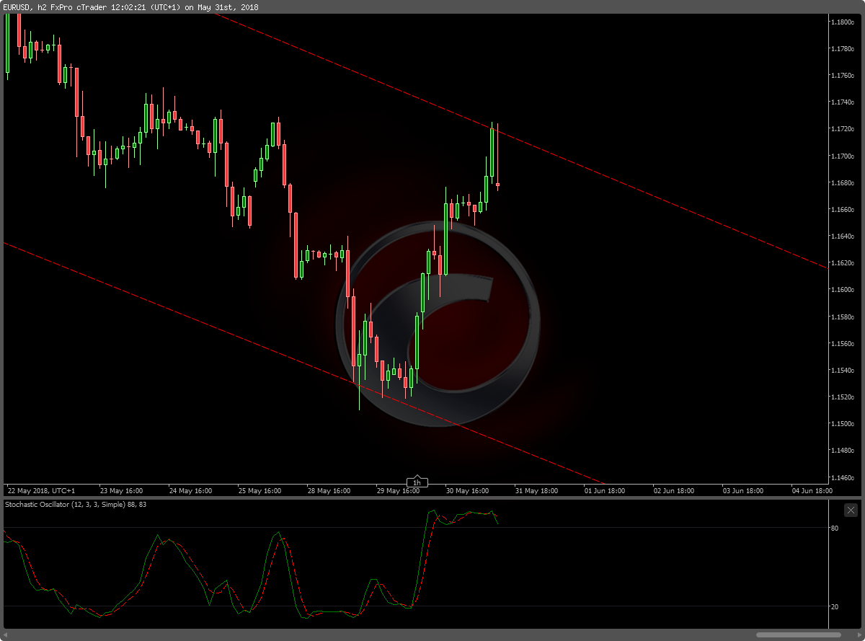Click the 1.1540 price axis label

842,371
